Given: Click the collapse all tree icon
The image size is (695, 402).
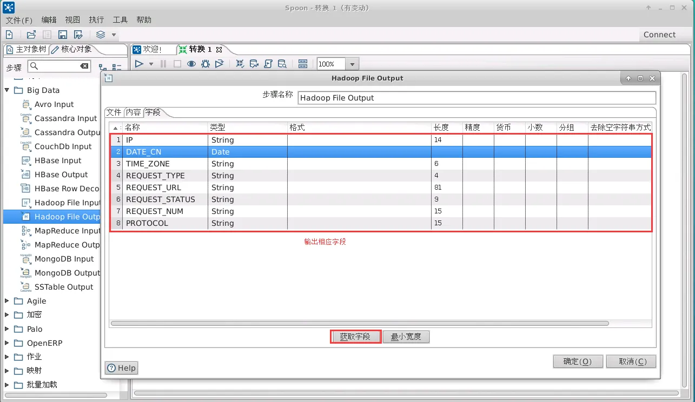Looking at the screenshot, I should click(117, 68).
